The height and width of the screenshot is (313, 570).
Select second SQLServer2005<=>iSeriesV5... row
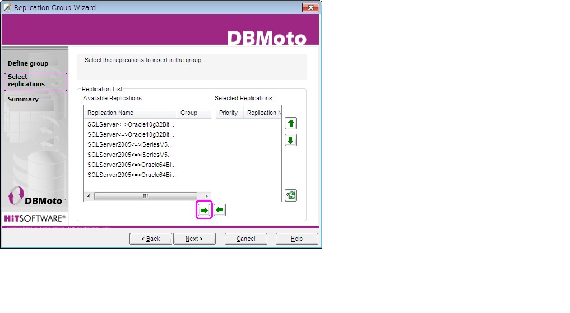[x=130, y=155]
